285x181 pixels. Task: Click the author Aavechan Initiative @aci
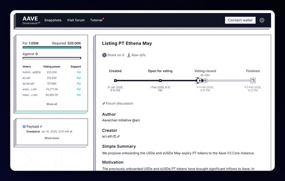(121, 120)
